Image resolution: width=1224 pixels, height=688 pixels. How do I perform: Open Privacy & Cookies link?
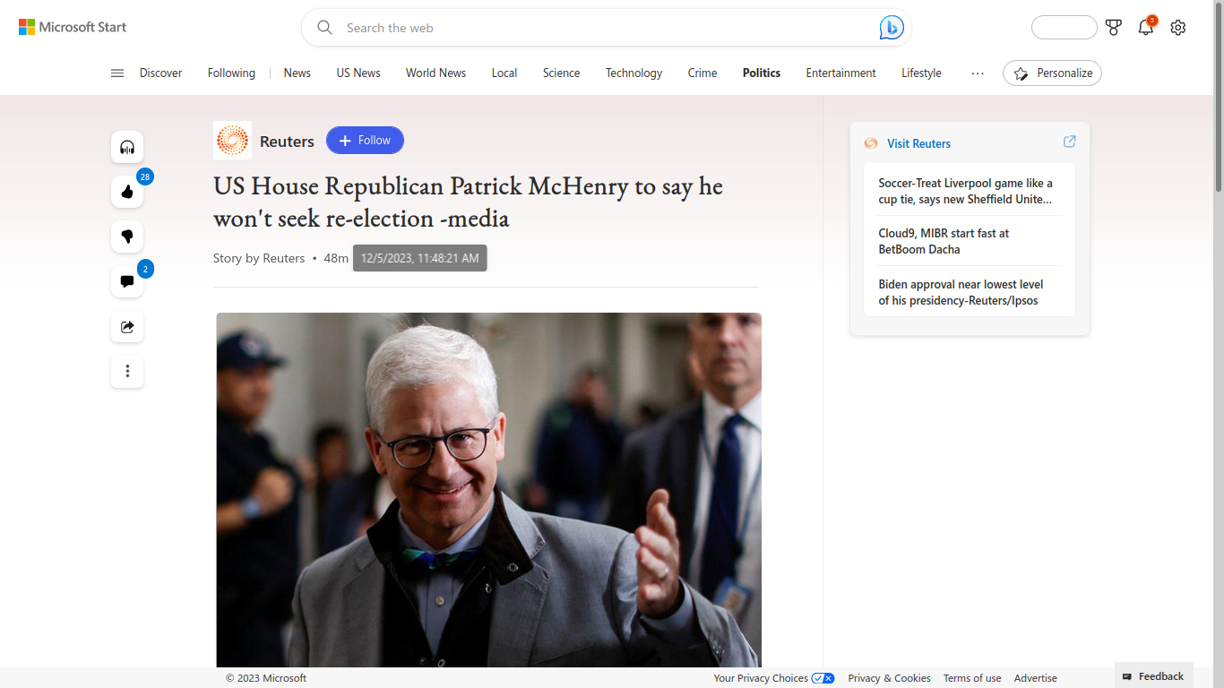point(889,678)
